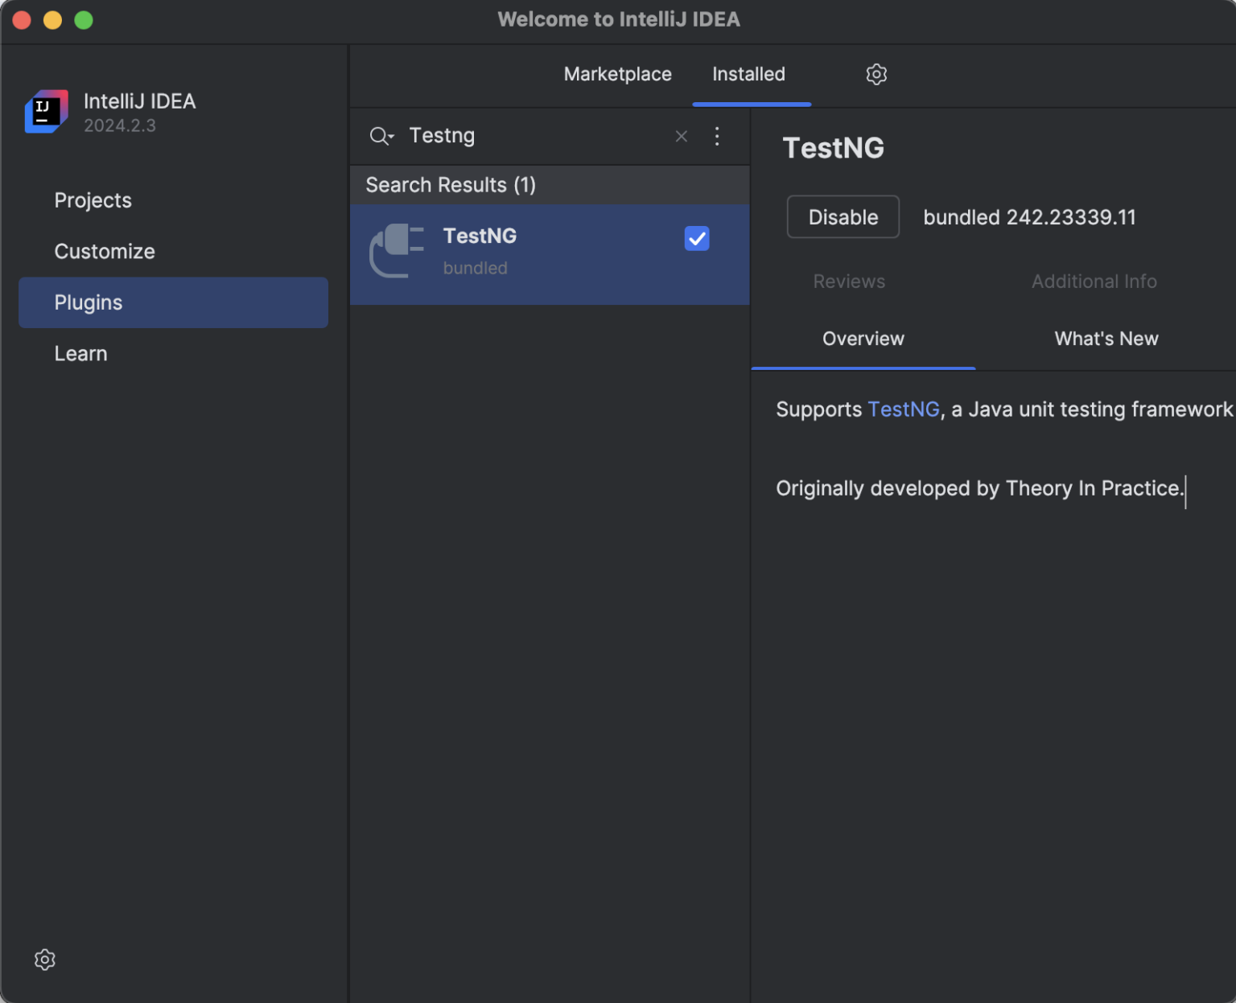
Task: Click the IntelliJ IDEA logo
Action: click(x=46, y=112)
